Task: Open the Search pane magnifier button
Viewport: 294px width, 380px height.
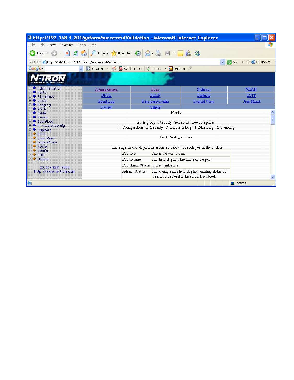Action: (x=99, y=53)
